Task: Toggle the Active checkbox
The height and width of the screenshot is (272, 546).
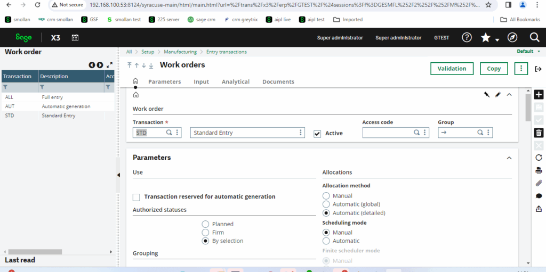Action: click(x=317, y=133)
